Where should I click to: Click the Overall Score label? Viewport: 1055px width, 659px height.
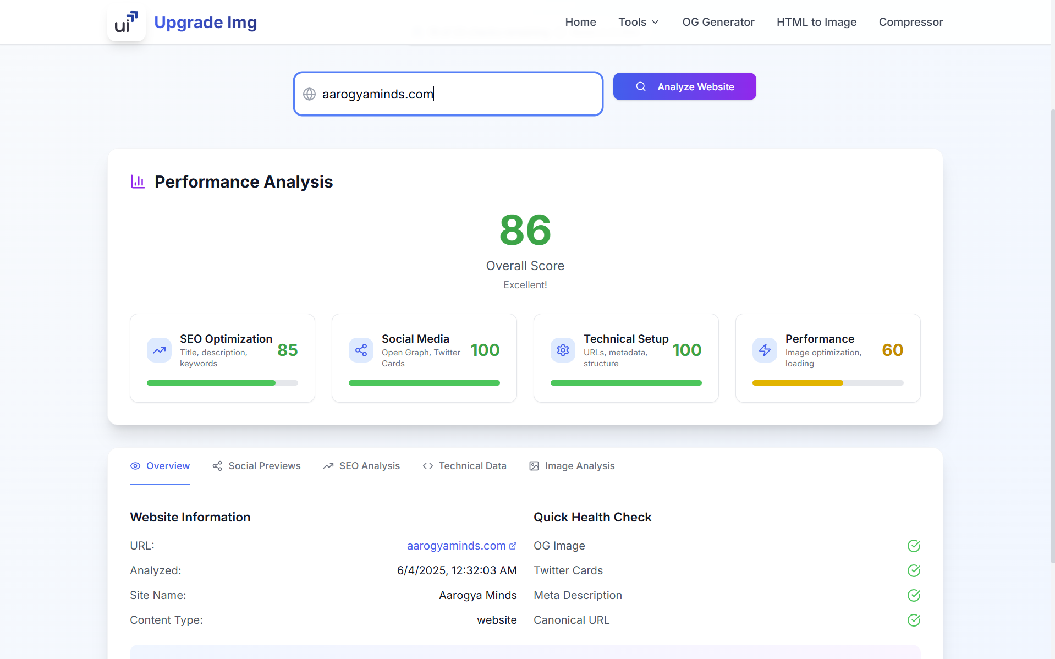pos(525,266)
